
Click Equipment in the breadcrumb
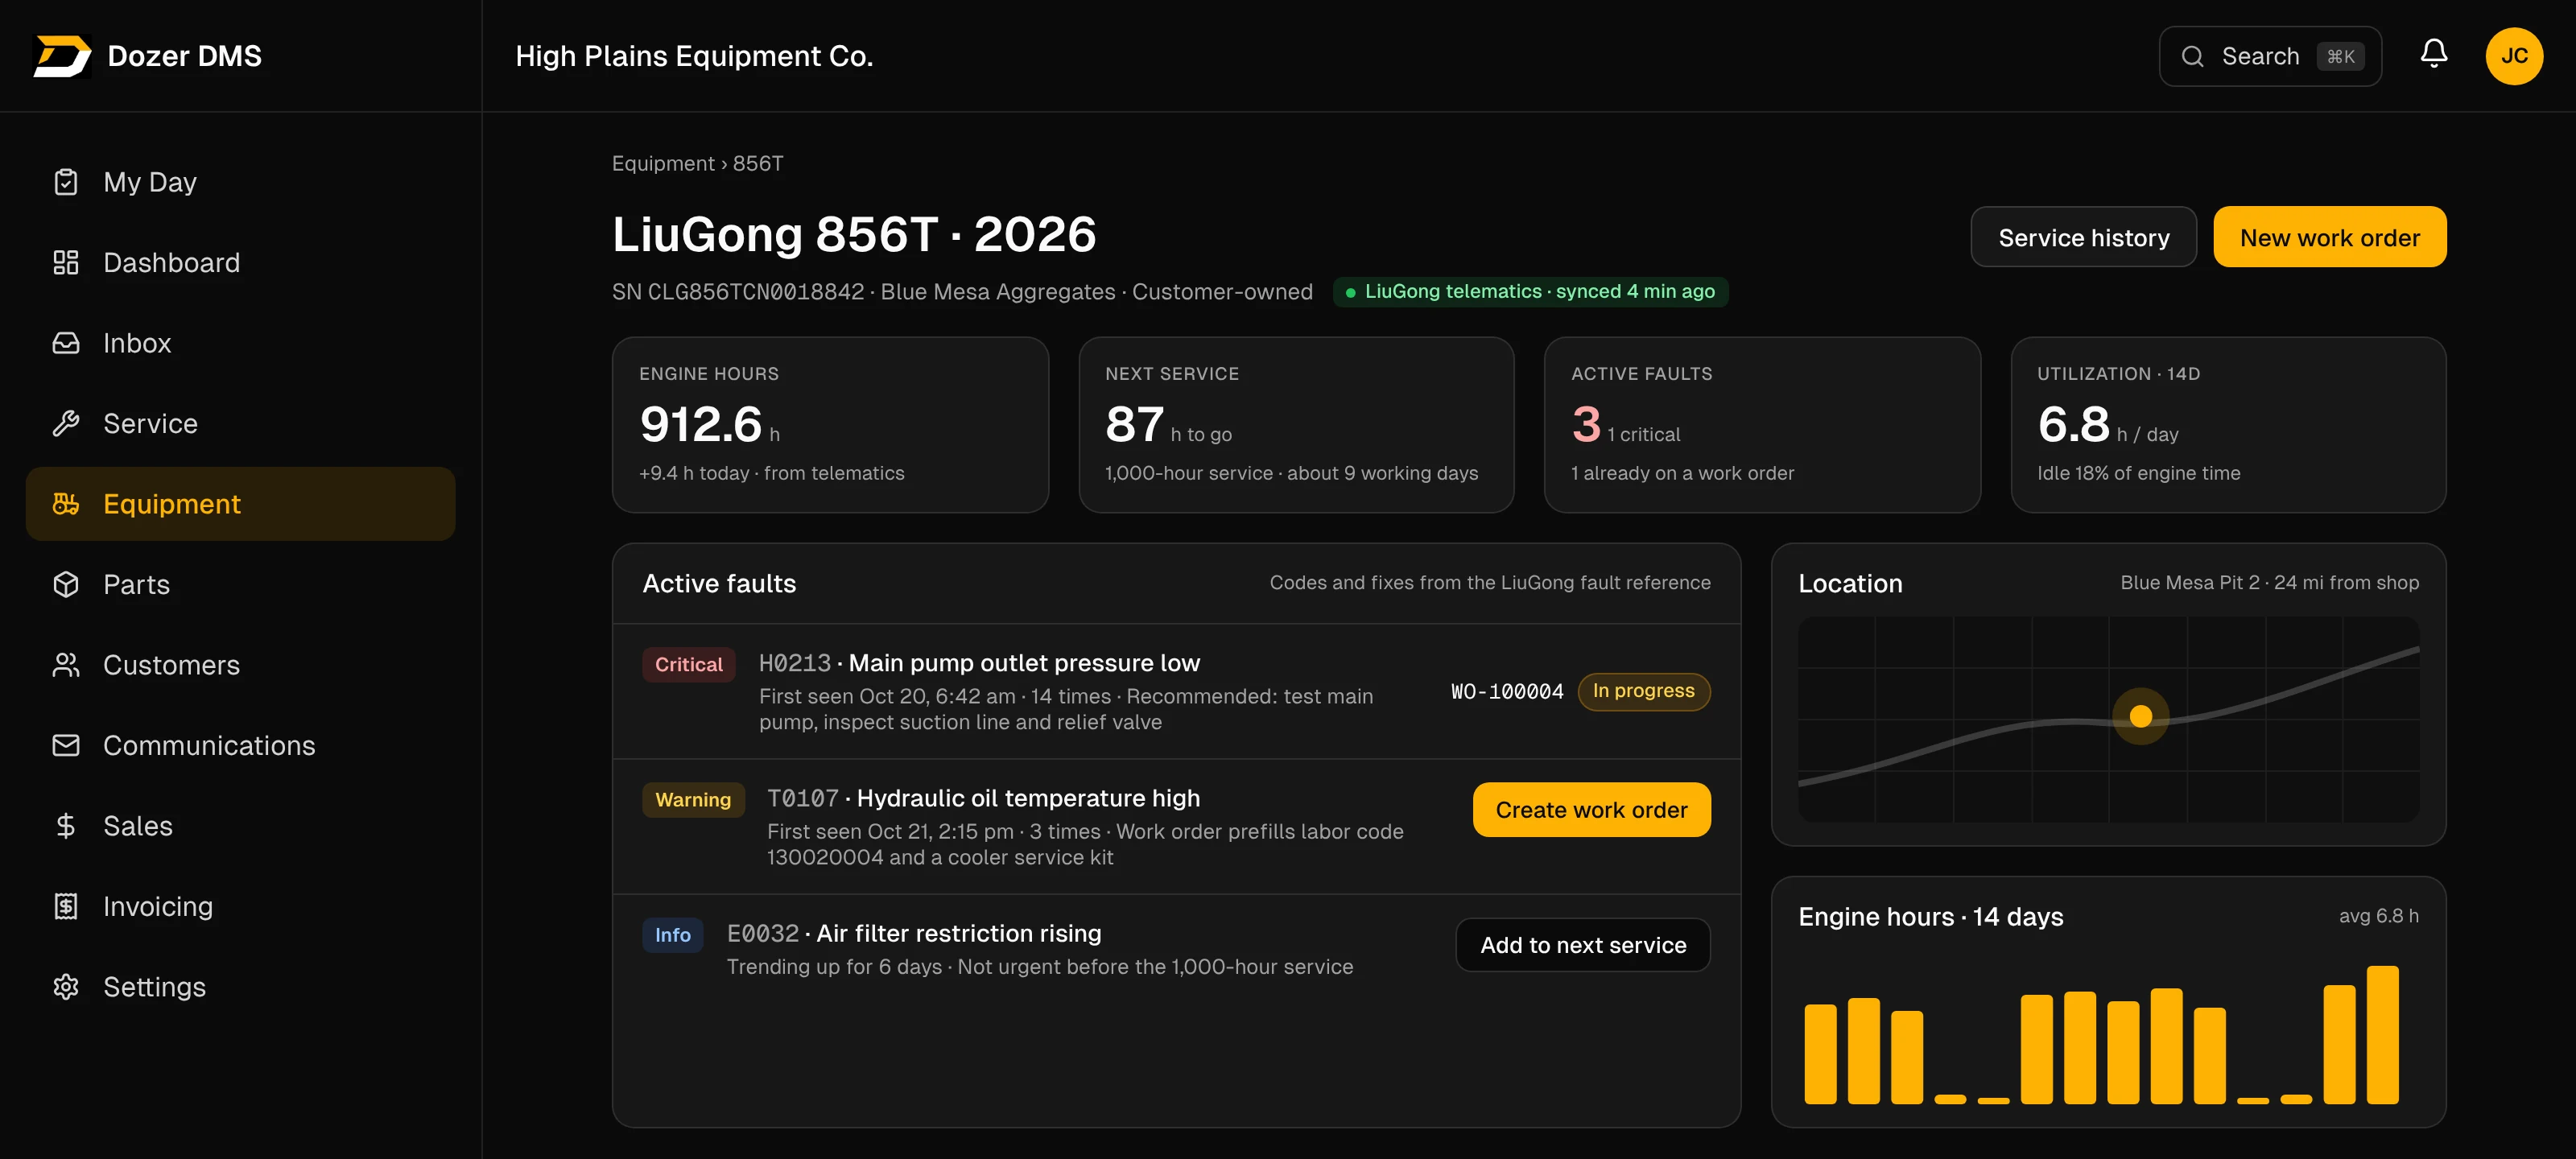[662, 163]
